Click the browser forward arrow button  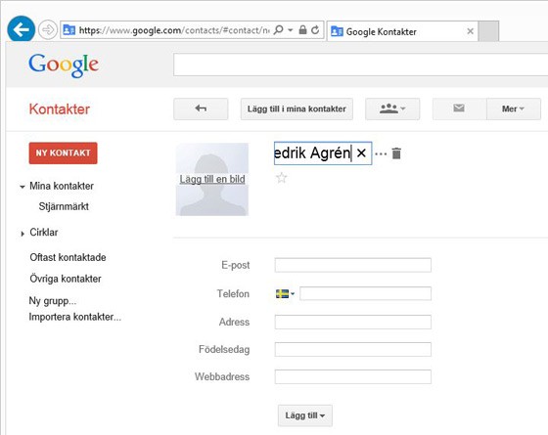pyautogui.click(x=48, y=30)
